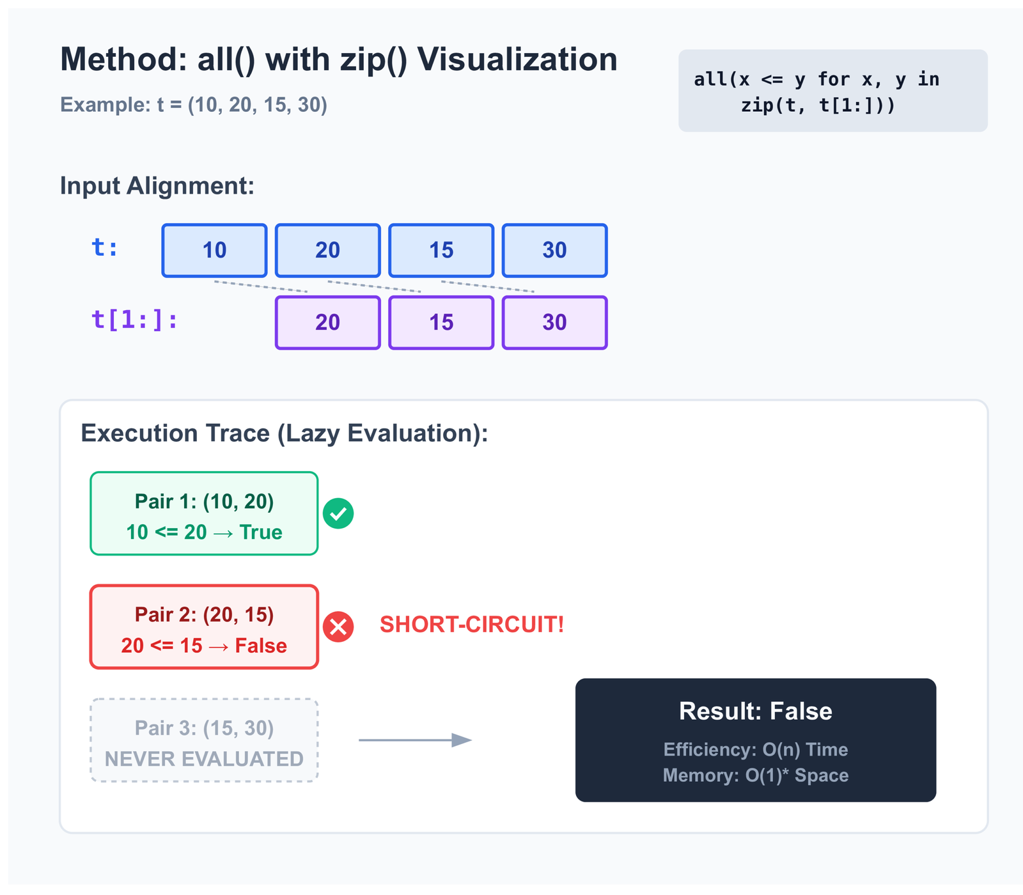Click the dark Result: False box
1023x895 pixels.
755,740
